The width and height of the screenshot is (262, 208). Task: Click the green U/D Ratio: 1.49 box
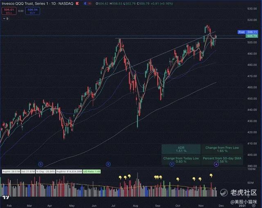[92, 171]
